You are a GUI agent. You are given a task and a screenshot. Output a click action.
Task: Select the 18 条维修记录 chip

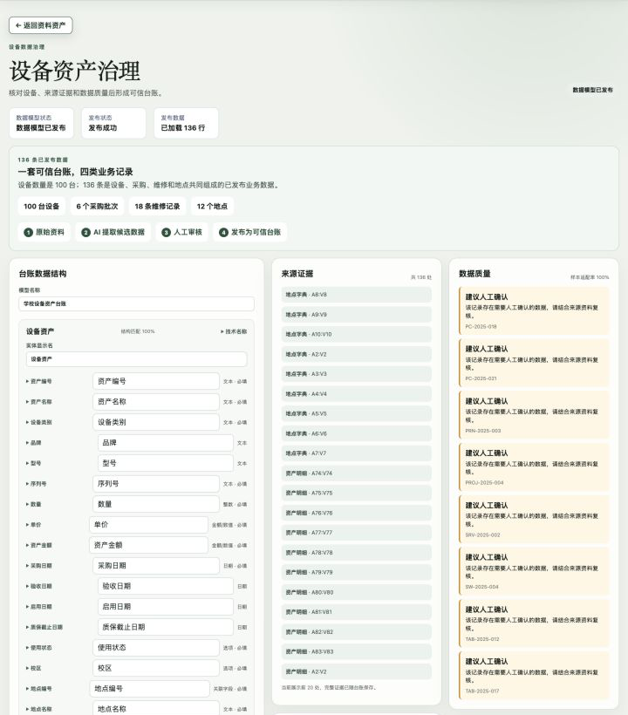pyautogui.click(x=157, y=206)
